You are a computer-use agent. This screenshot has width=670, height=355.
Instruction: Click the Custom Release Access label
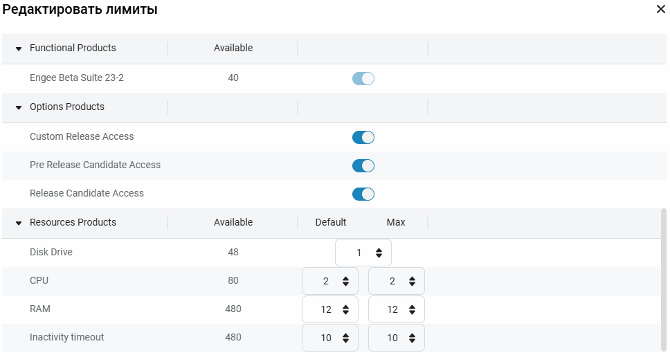pos(82,136)
